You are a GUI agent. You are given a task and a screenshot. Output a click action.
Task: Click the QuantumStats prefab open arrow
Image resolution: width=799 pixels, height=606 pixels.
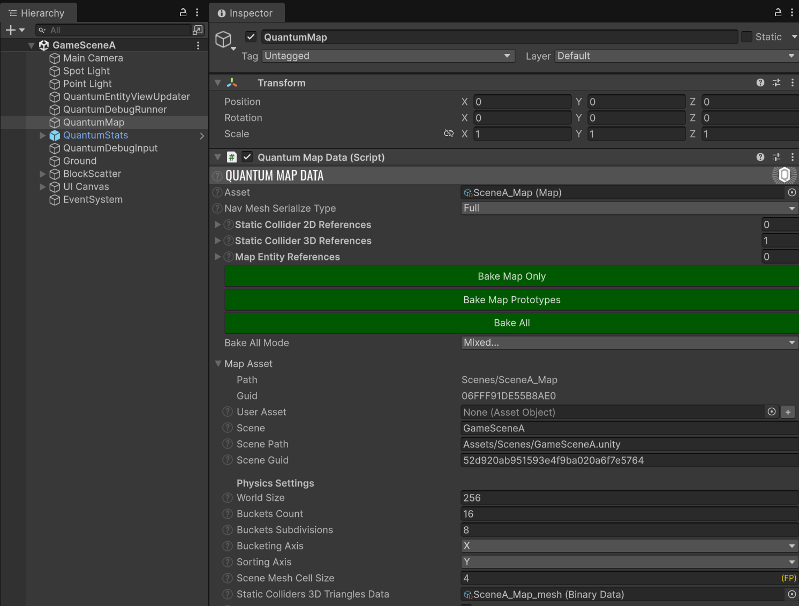(202, 136)
